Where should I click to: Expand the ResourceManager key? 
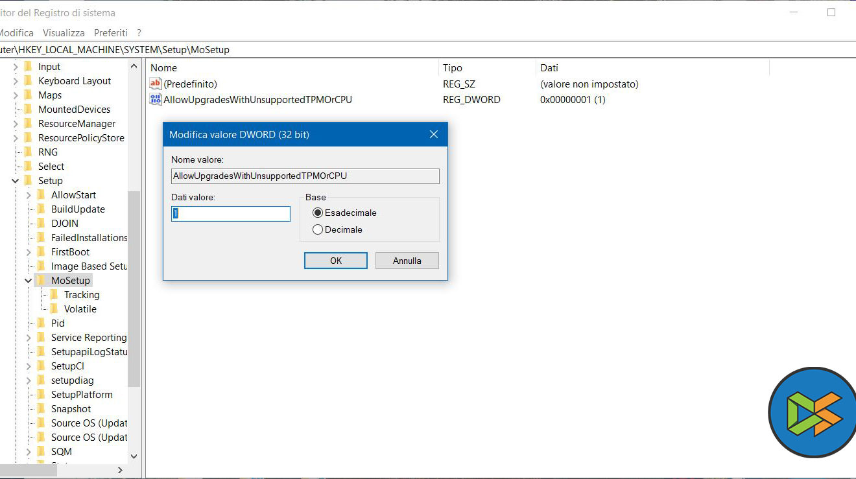16,123
